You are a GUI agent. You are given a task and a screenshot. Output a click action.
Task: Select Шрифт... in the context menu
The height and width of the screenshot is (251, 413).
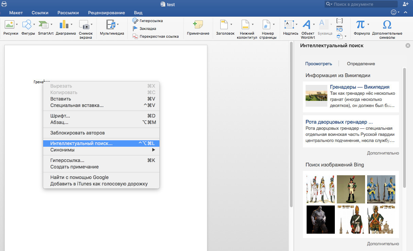(x=60, y=116)
